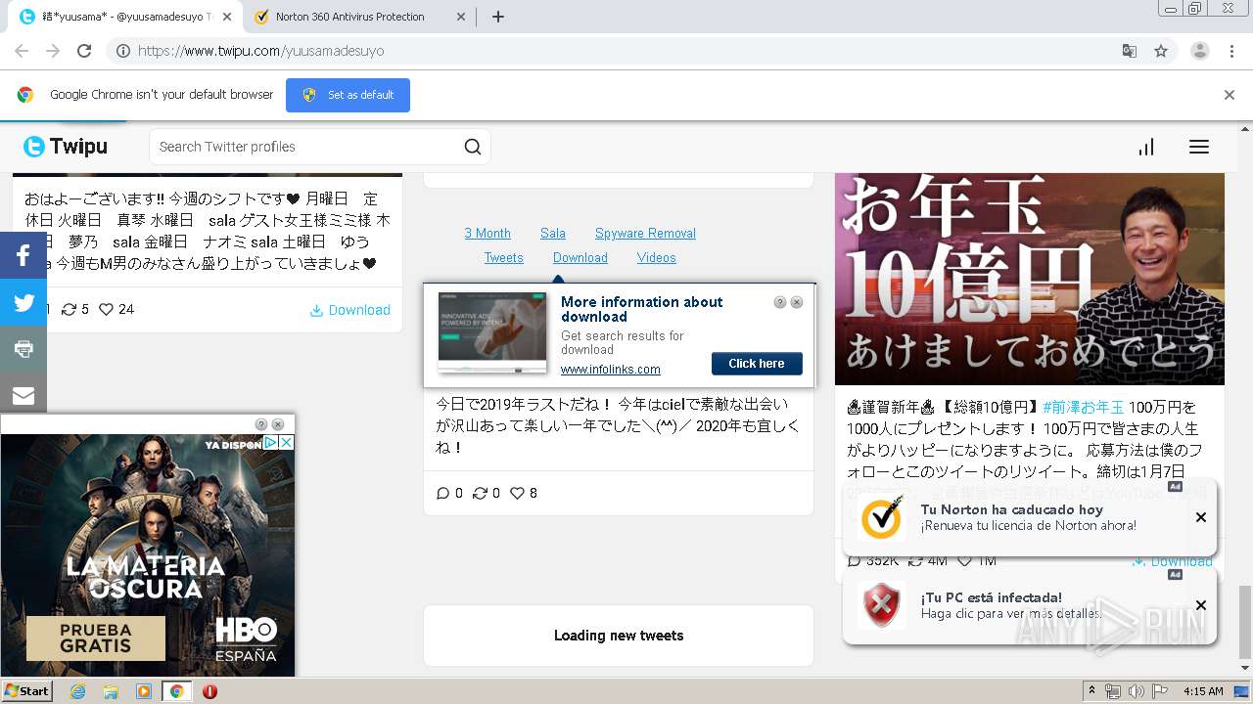Show hidden tray icons
Screen dimensions: 1253x704
tap(1091, 691)
